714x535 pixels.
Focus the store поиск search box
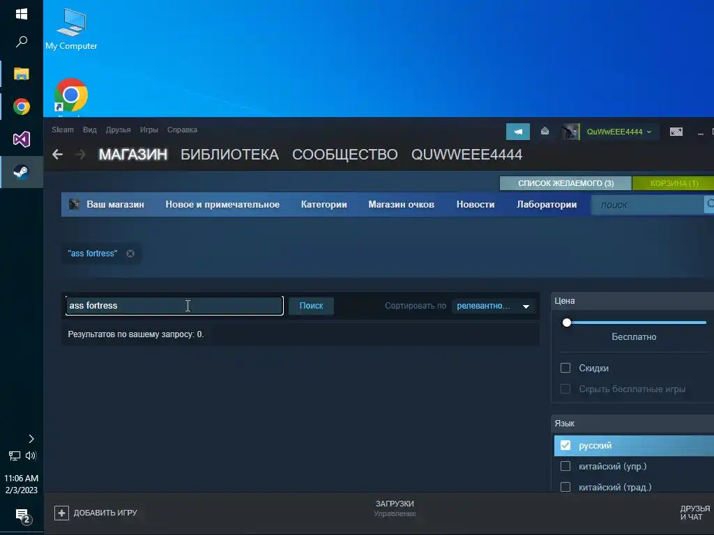click(x=648, y=205)
